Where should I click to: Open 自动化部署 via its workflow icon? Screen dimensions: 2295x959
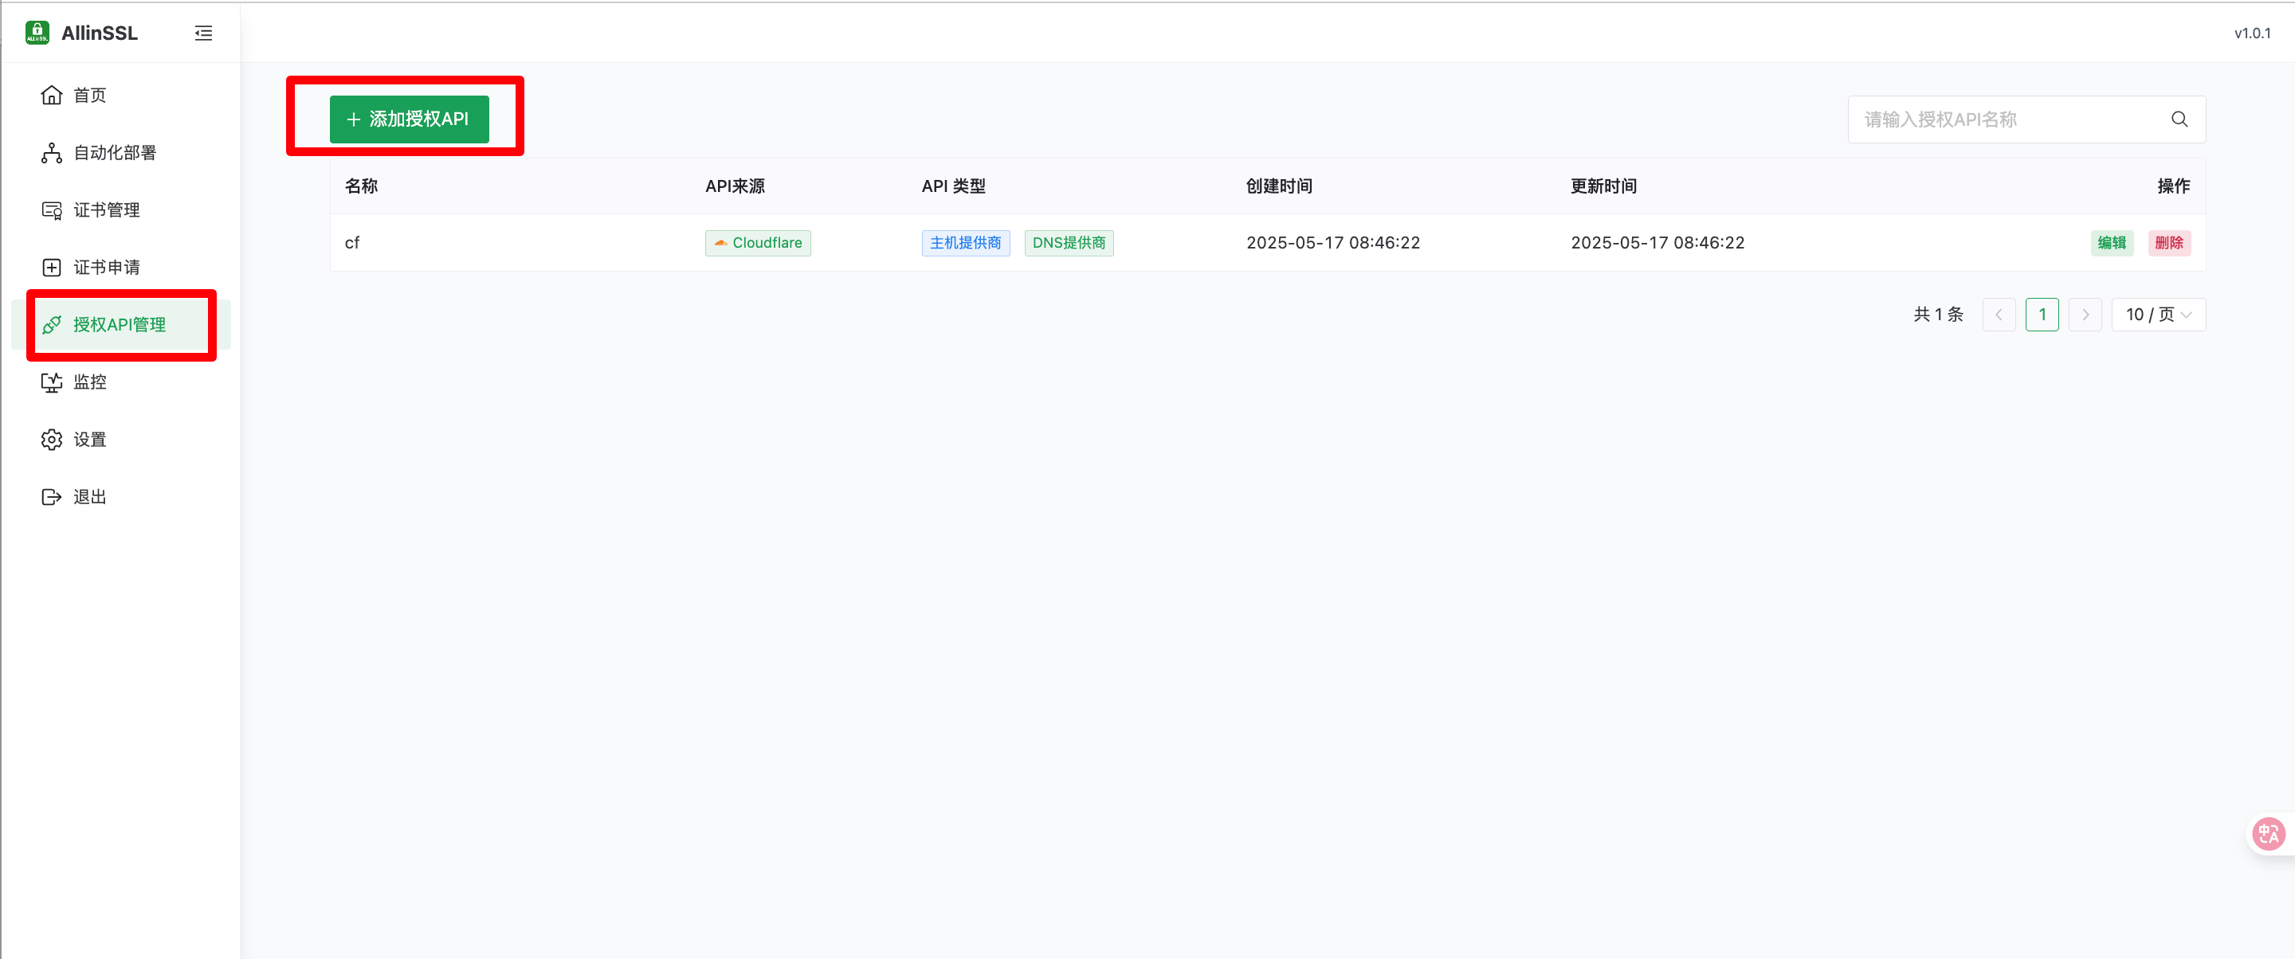[x=52, y=153]
